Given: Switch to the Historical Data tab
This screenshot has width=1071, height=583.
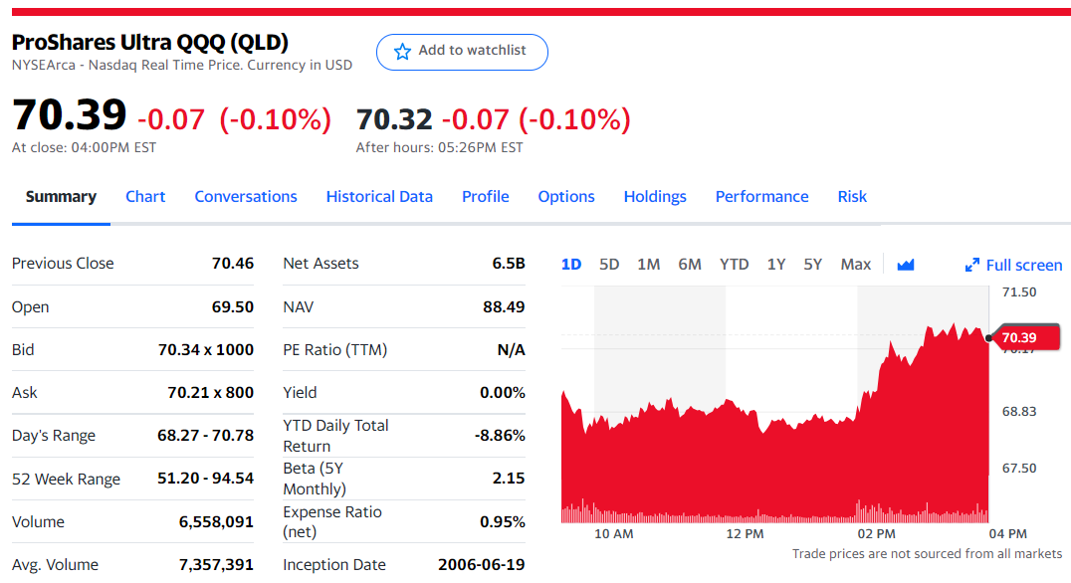Looking at the screenshot, I should (x=379, y=197).
